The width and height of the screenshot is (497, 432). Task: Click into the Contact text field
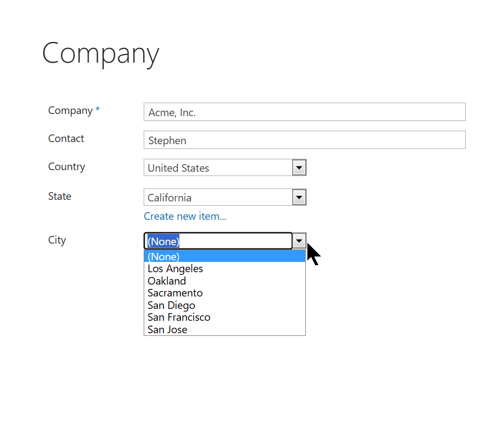tap(304, 140)
